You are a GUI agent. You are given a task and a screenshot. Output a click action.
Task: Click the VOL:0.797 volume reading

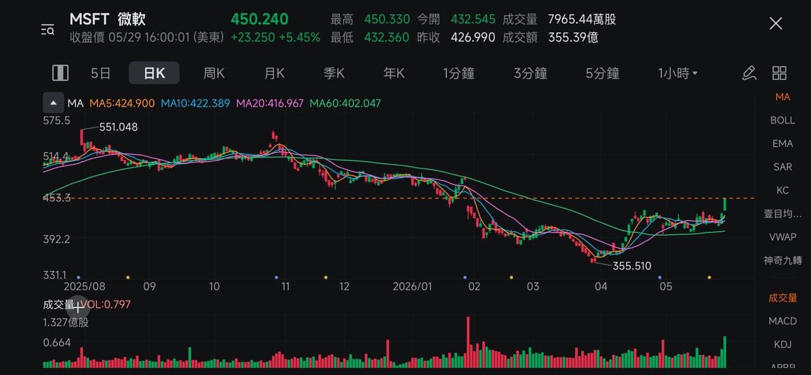click(x=105, y=305)
